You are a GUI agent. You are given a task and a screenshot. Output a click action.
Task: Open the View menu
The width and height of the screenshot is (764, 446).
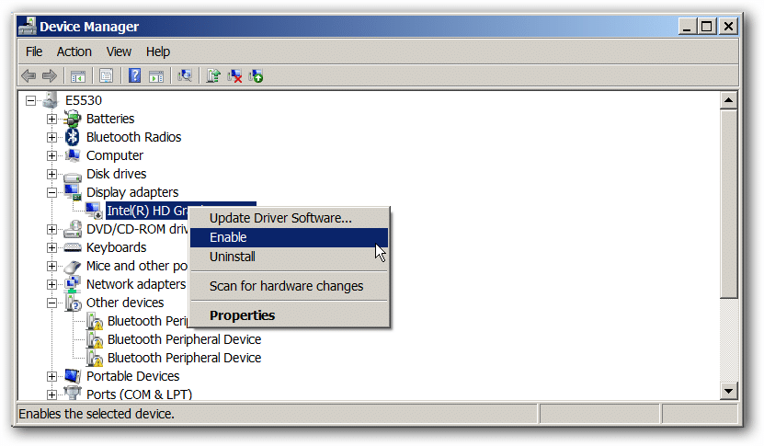[119, 51]
